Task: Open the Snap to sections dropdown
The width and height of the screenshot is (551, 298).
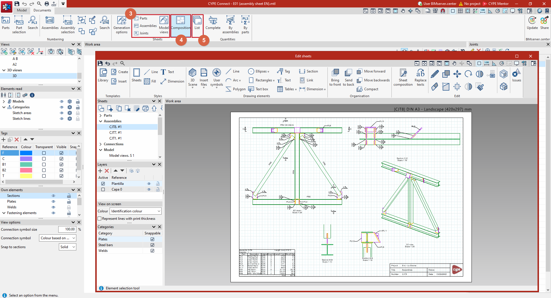Action: [x=67, y=247]
